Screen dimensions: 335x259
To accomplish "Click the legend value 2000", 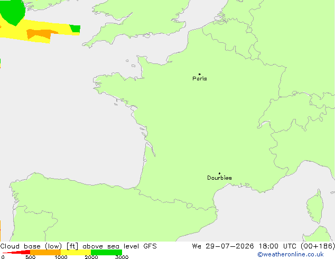I will point(91,257).
